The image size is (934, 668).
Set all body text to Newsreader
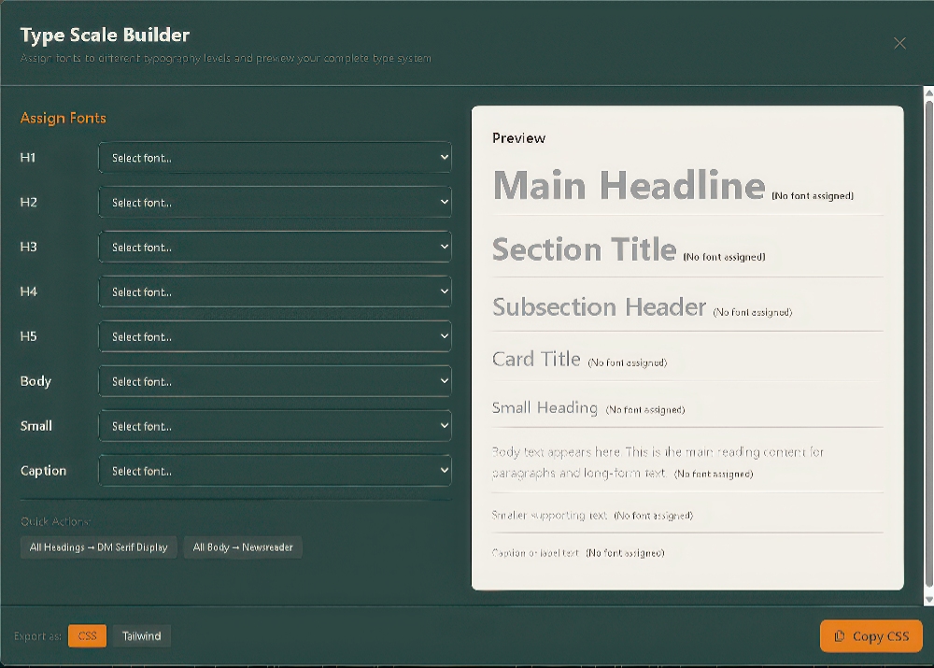coord(242,547)
